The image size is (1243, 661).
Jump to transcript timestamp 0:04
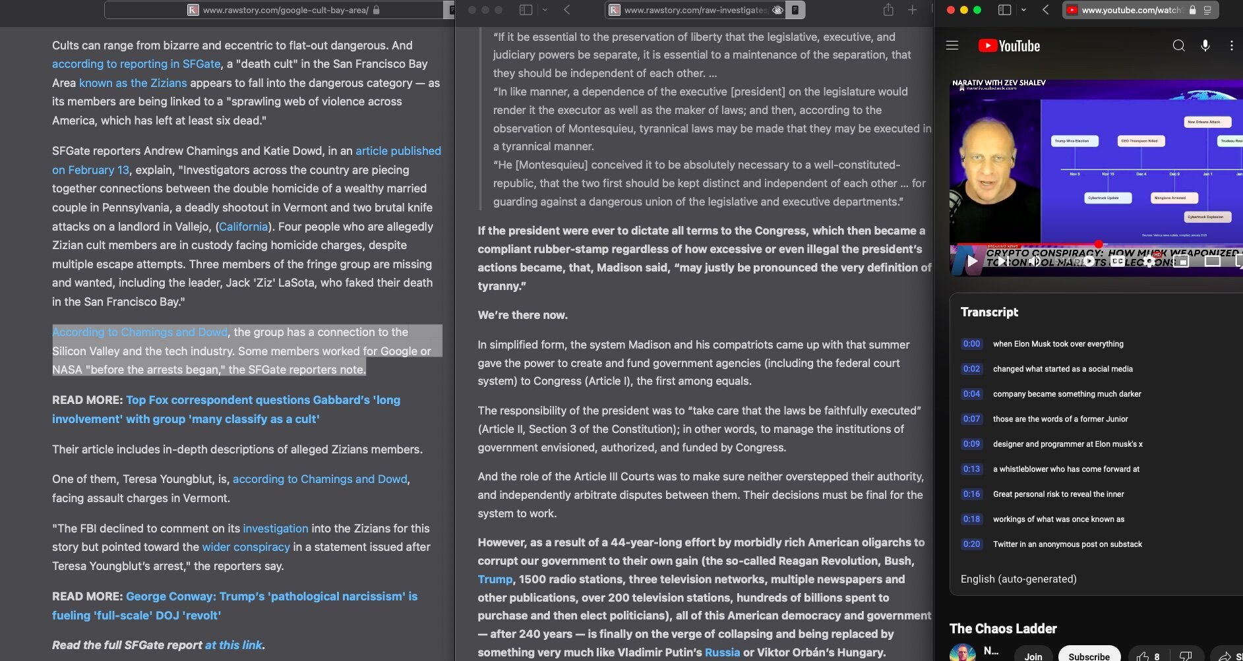(x=971, y=394)
